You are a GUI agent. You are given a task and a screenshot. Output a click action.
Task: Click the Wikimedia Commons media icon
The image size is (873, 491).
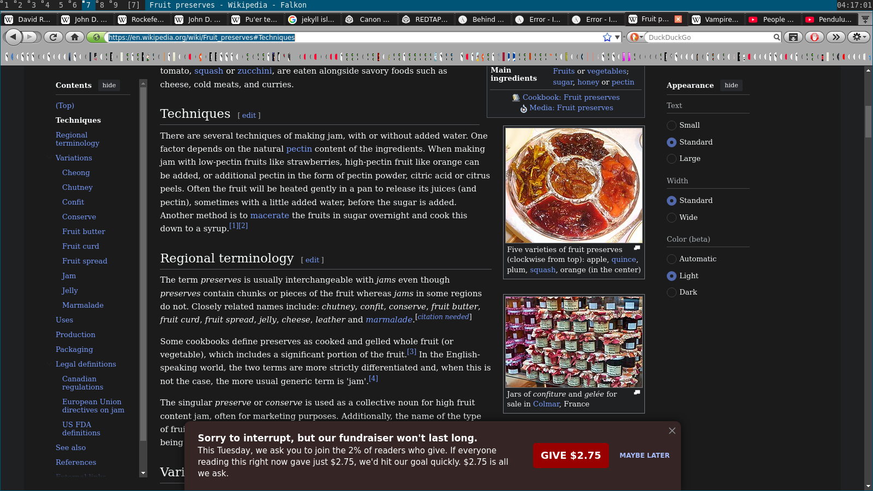[523, 108]
